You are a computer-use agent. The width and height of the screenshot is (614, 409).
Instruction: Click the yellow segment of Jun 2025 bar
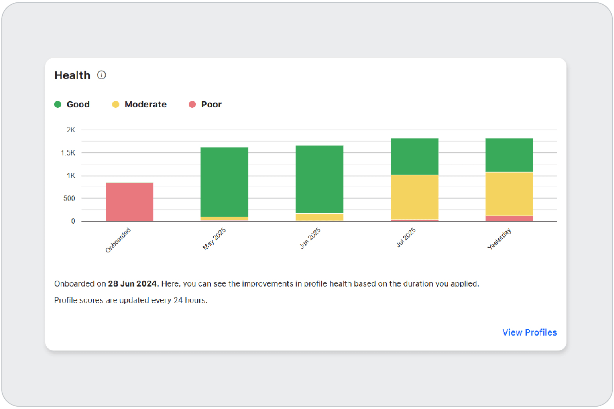coord(319,217)
